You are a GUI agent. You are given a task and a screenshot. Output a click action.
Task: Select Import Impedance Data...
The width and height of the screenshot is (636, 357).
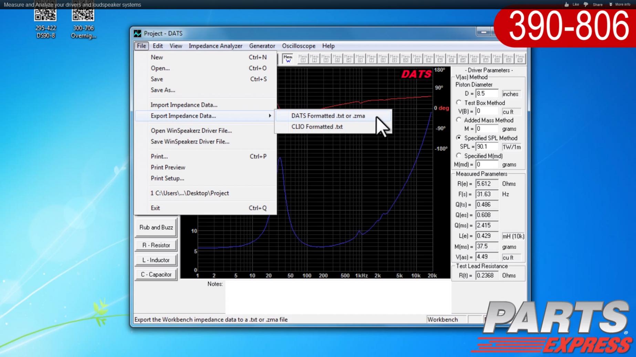[206, 105]
